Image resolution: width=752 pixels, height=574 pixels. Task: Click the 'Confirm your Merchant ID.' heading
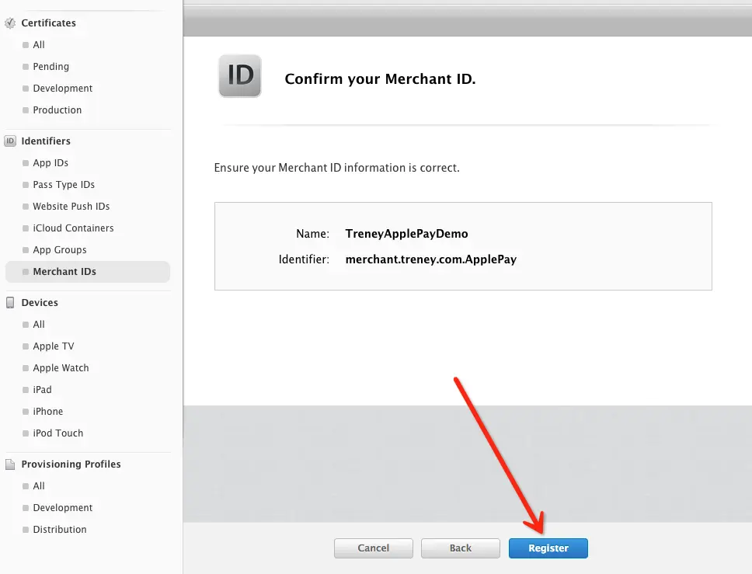pyautogui.click(x=380, y=78)
